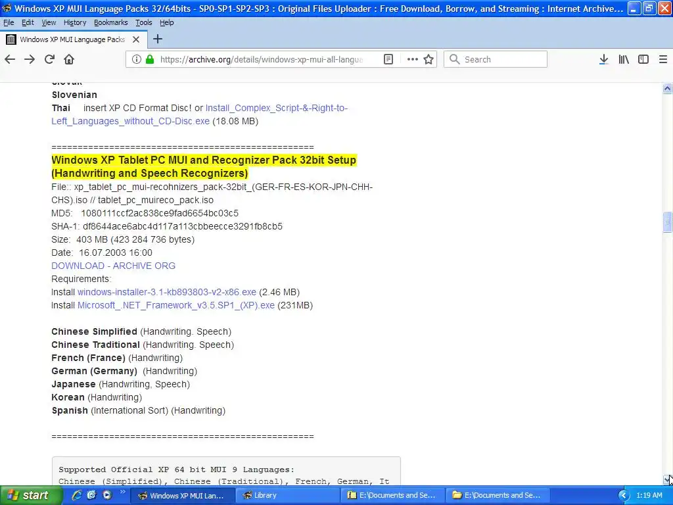Close the Windows XP MUI Language Packs tab
Image resolution: width=673 pixels, height=505 pixels.
click(136, 39)
